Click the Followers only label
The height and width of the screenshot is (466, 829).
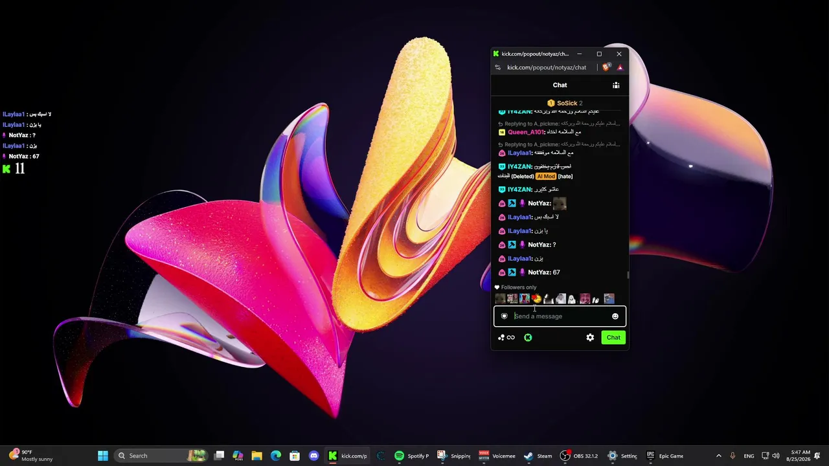coord(519,287)
